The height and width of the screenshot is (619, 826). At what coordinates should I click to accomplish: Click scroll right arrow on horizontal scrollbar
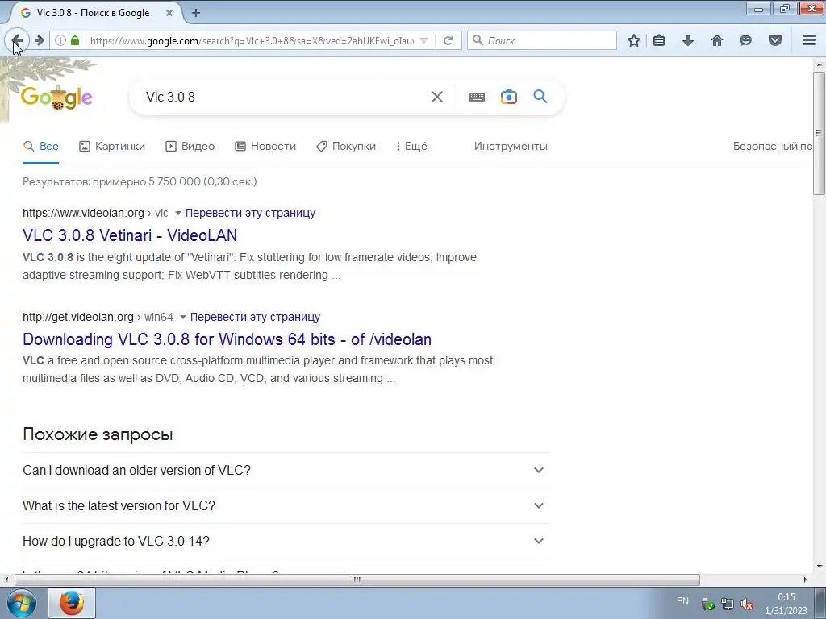pyautogui.click(x=805, y=580)
